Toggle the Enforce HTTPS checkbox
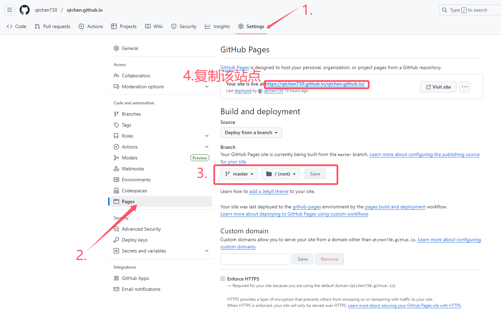 tap(223, 279)
